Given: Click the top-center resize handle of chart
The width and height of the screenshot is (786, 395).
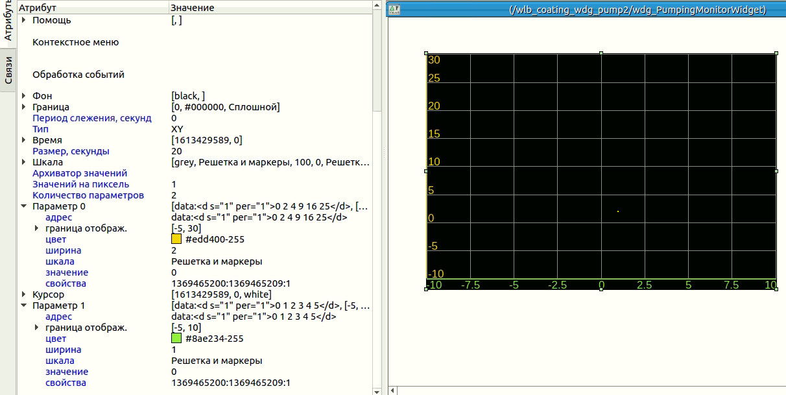Looking at the screenshot, I should tap(601, 53).
